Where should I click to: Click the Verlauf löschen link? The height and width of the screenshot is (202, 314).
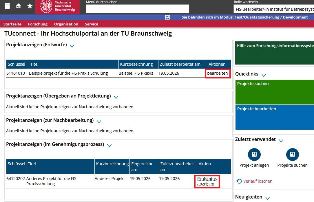pyautogui.click(x=258, y=181)
